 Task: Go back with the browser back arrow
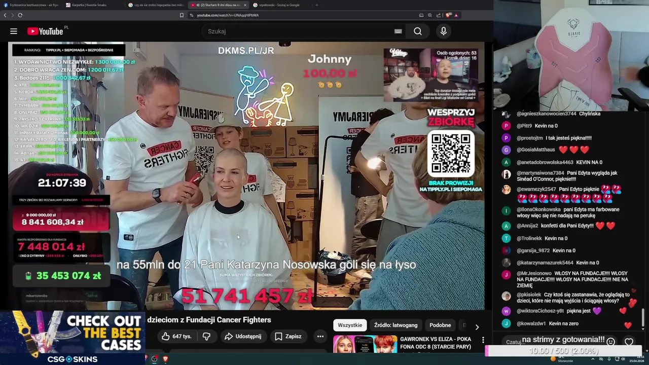click(x=5, y=15)
